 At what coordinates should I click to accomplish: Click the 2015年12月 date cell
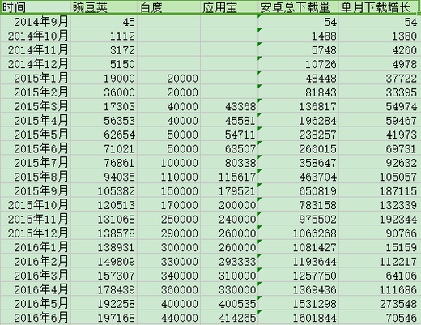click(x=36, y=233)
